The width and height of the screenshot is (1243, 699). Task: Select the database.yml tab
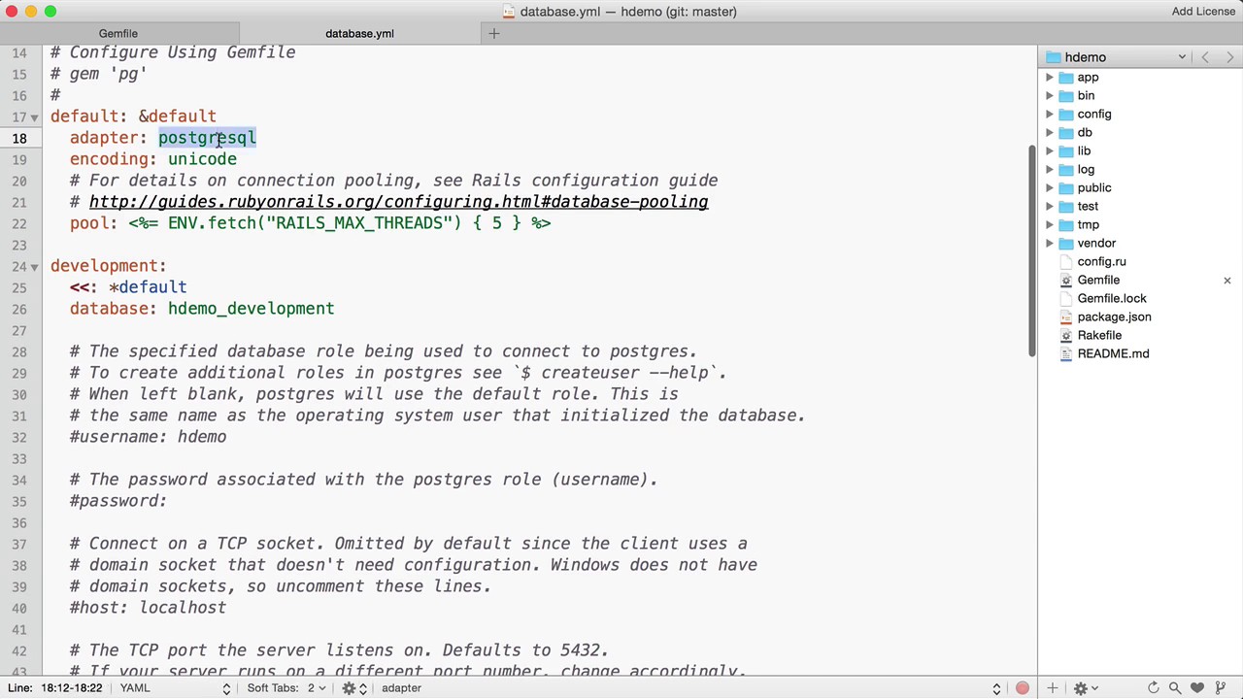tap(359, 34)
